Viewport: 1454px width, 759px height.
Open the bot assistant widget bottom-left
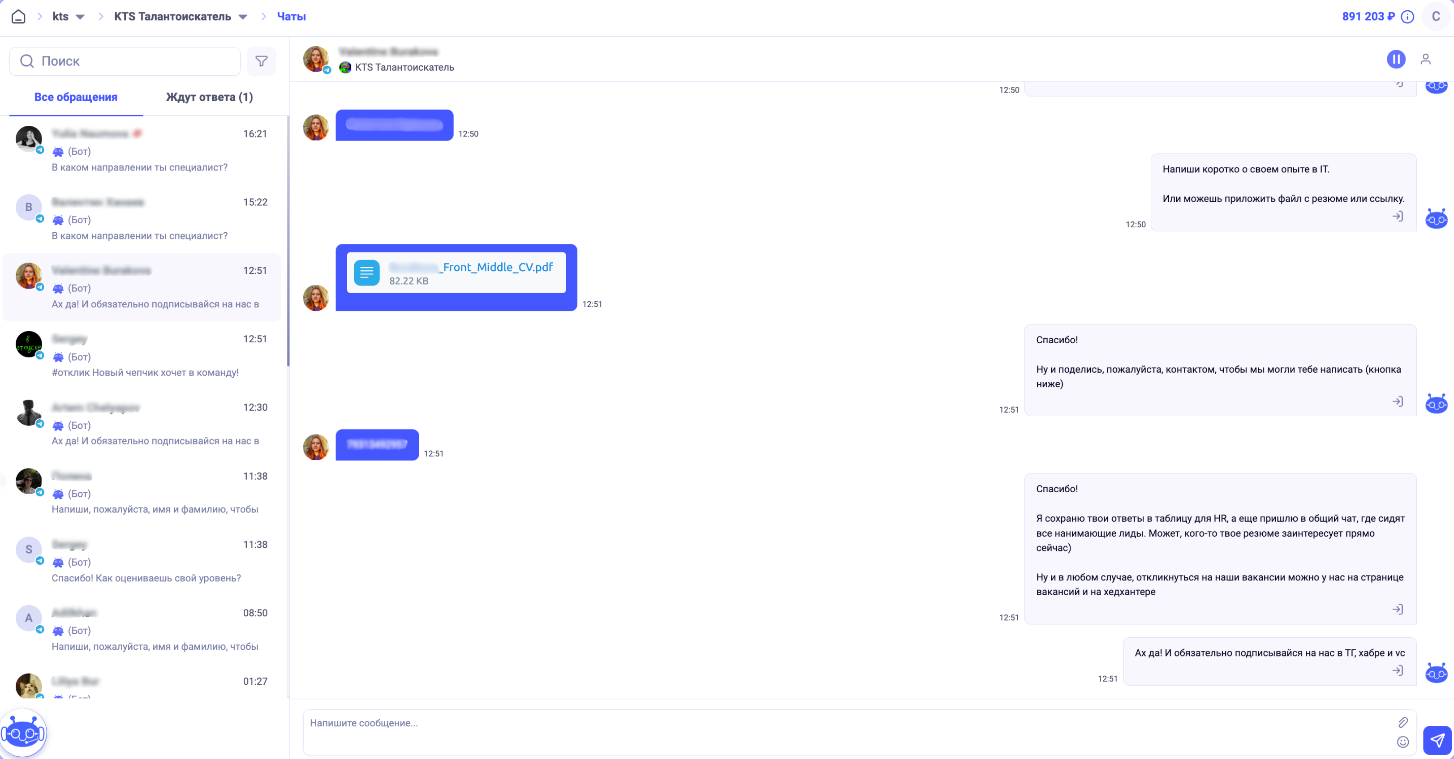coord(23,733)
